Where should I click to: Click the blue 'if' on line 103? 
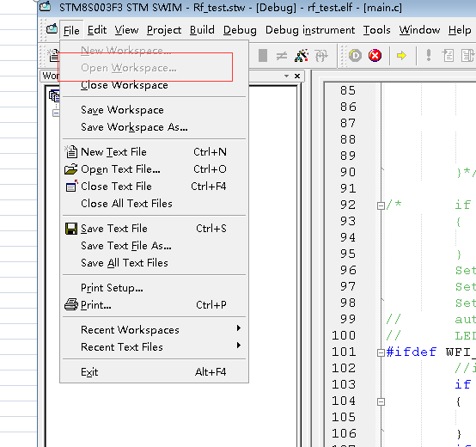click(462, 384)
